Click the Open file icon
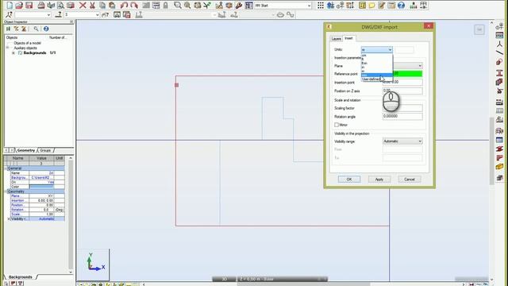 click(19, 6)
